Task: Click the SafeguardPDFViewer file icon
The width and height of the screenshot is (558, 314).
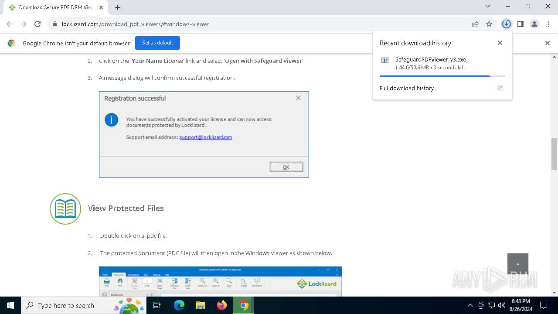Action: 385,60
